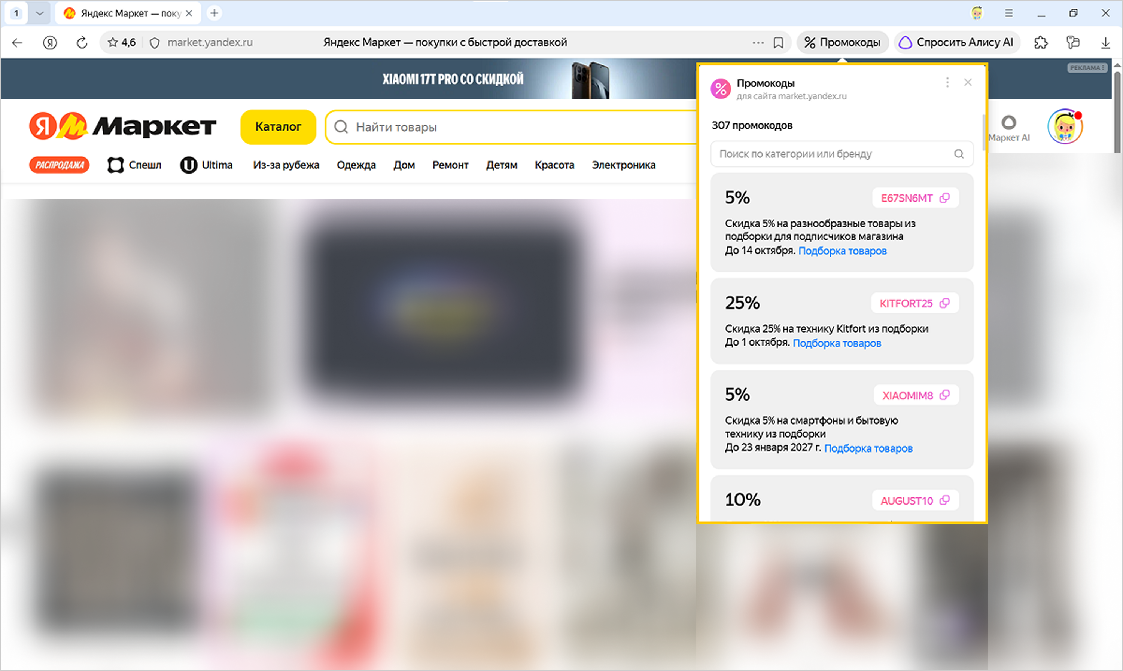Open Подборка товаров link for Kitfort promo
1123x671 pixels.
(837, 343)
